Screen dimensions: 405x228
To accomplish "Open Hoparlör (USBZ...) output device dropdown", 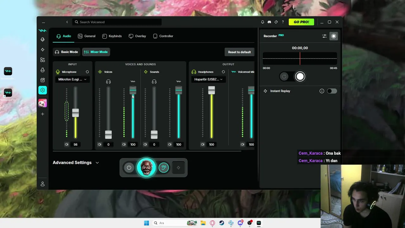I will [x=208, y=79].
